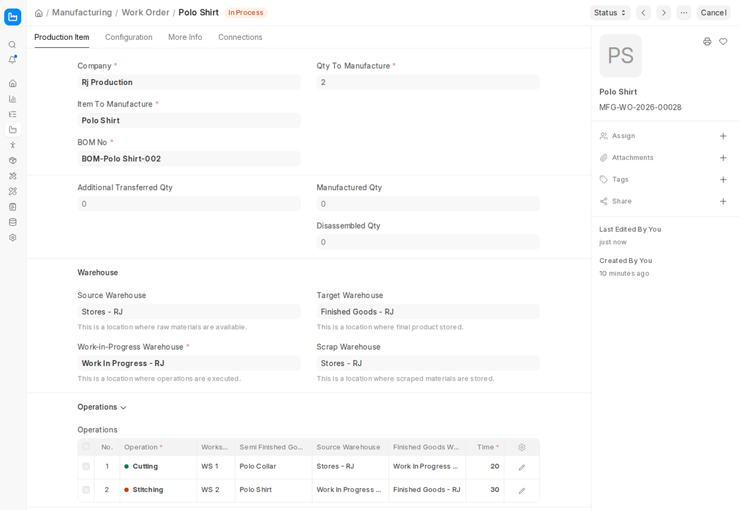Click the Share label
The image size is (744, 510).
[622, 202]
